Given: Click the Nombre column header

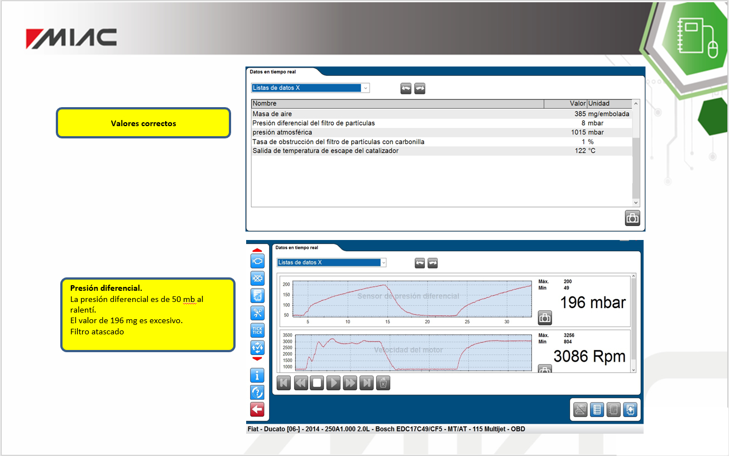Looking at the screenshot, I should pyautogui.click(x=397, y=103).
